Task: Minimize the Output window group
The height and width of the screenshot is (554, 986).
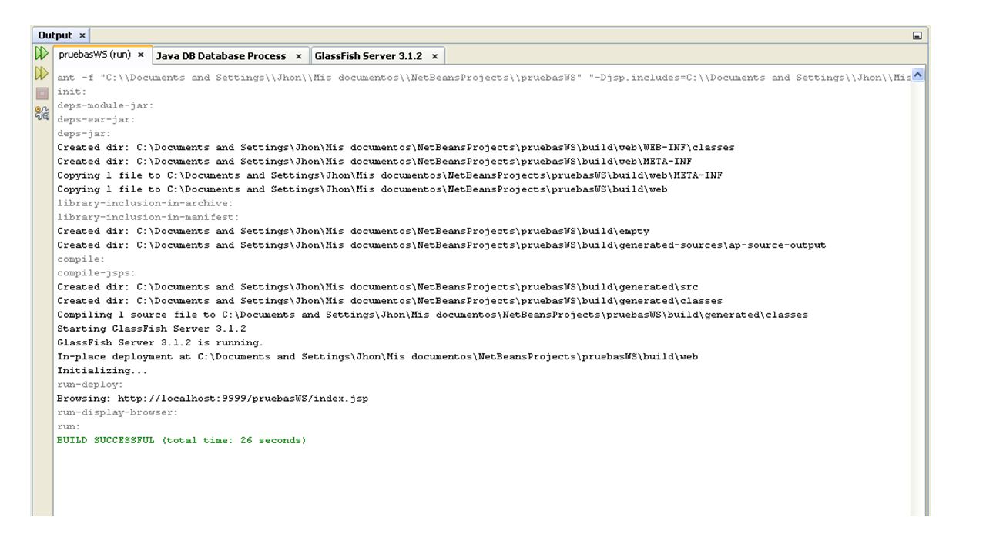Action: (x=917, y=35)
